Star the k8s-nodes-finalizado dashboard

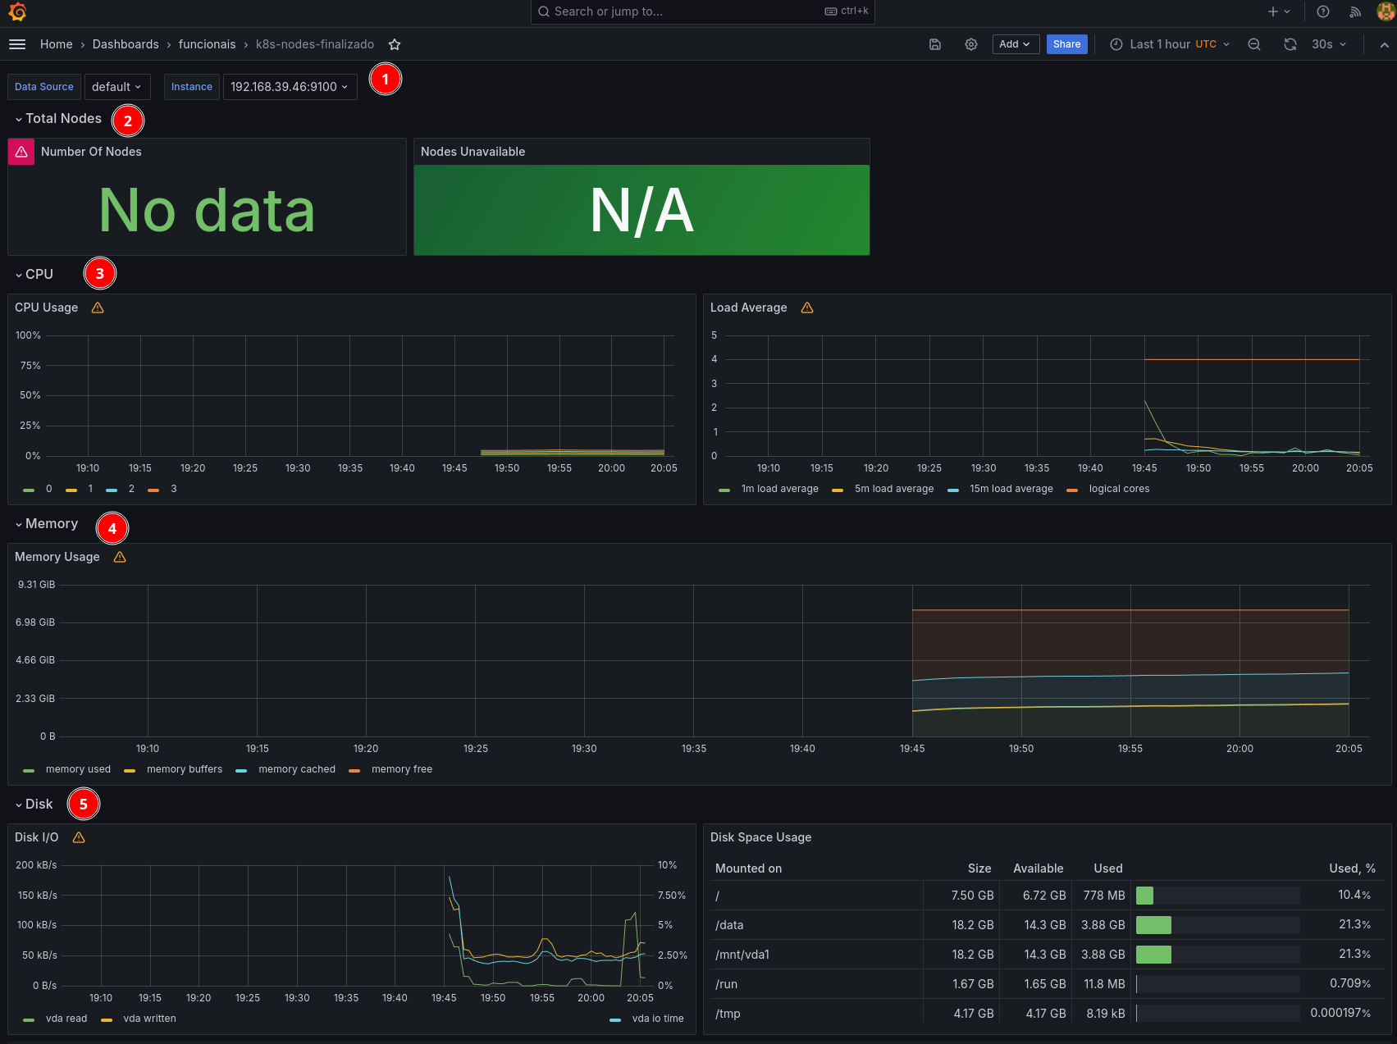point(395,44)
